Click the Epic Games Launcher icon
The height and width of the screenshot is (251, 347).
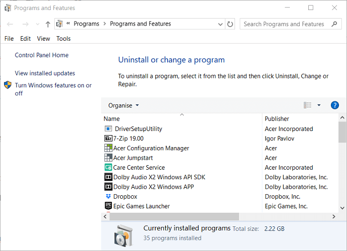point(108,206)
